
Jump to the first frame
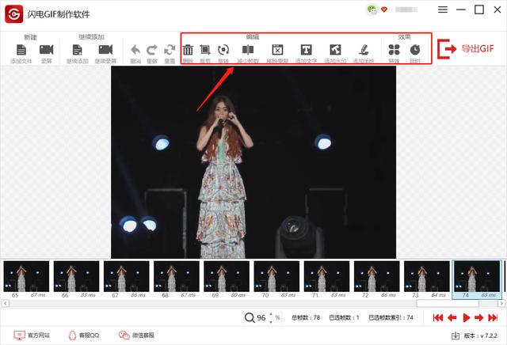[437, 318]
